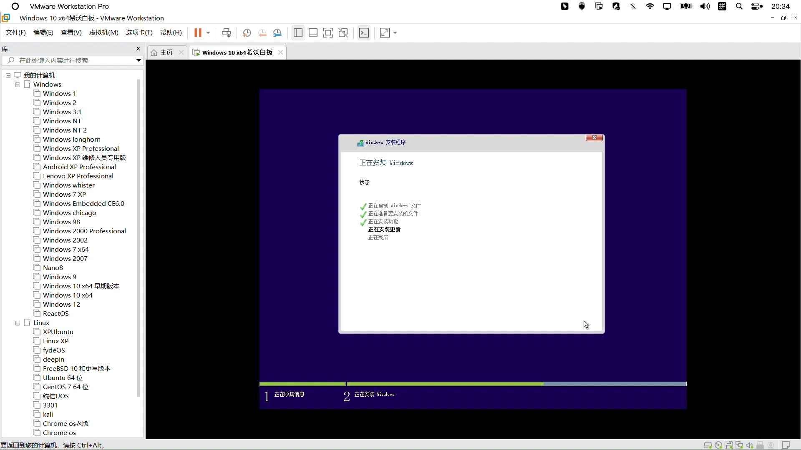Enter full screen mode

pyautogui.click(x=328, y=33)
